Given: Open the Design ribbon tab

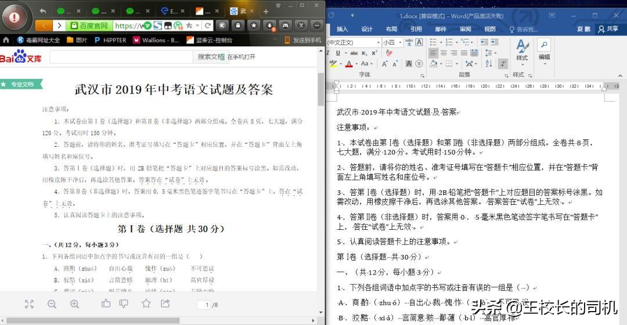Looking at the screenshot, I should point(367,29).
